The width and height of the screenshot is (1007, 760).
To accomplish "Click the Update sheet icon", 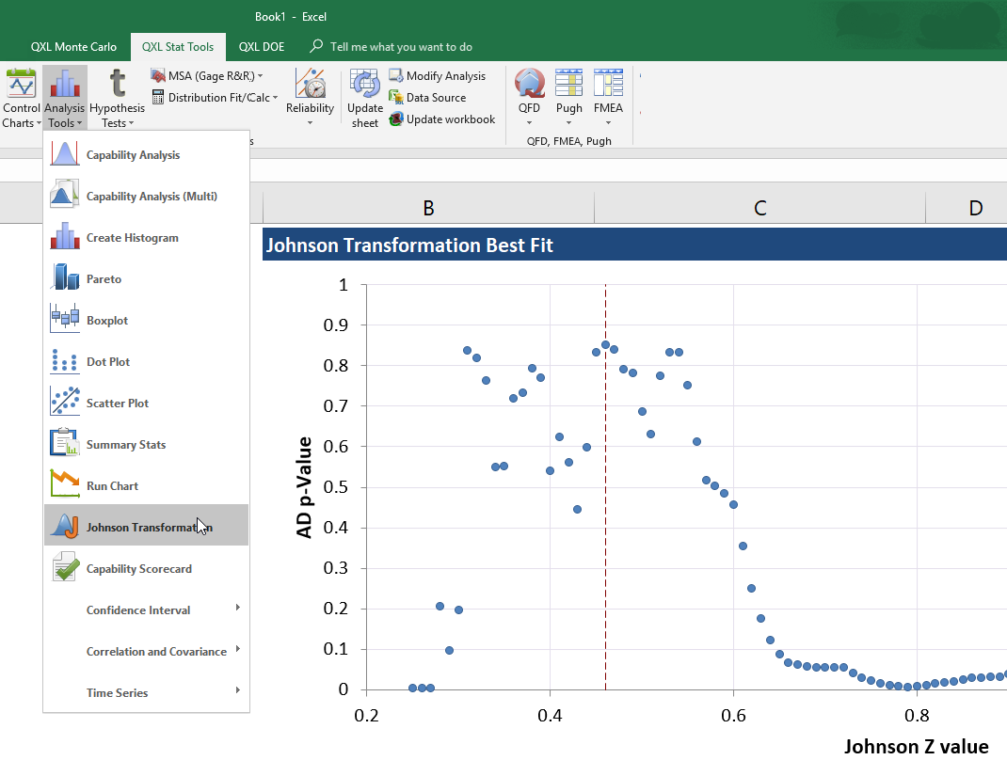I will (365, 84).
